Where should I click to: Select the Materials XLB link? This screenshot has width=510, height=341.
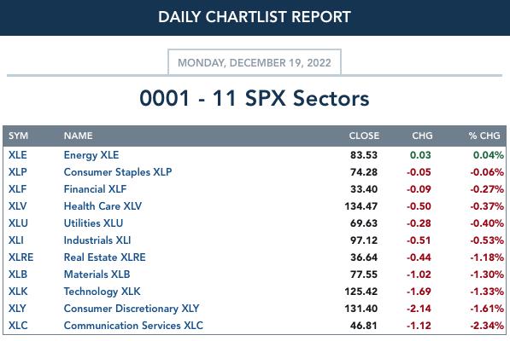tap(97, 275)
